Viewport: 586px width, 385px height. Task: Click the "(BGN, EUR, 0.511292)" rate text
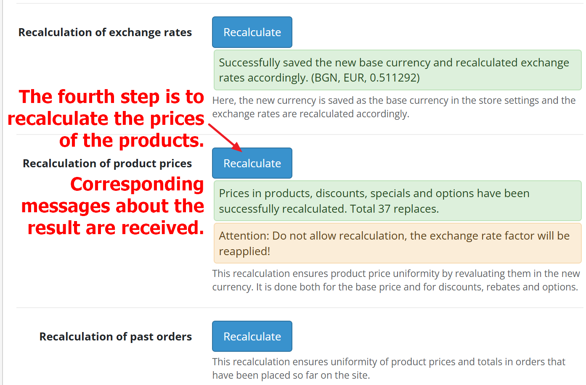[365, 78]
